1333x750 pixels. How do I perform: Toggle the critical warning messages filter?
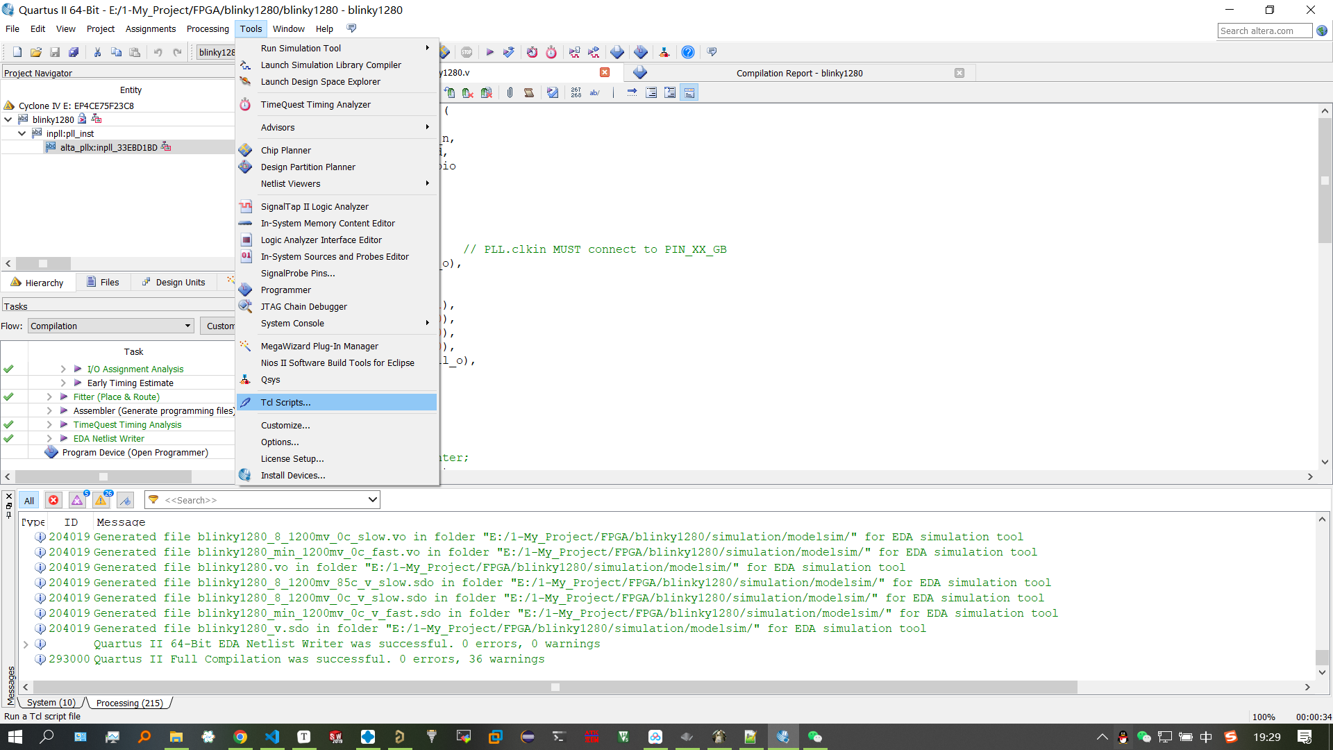77,500
